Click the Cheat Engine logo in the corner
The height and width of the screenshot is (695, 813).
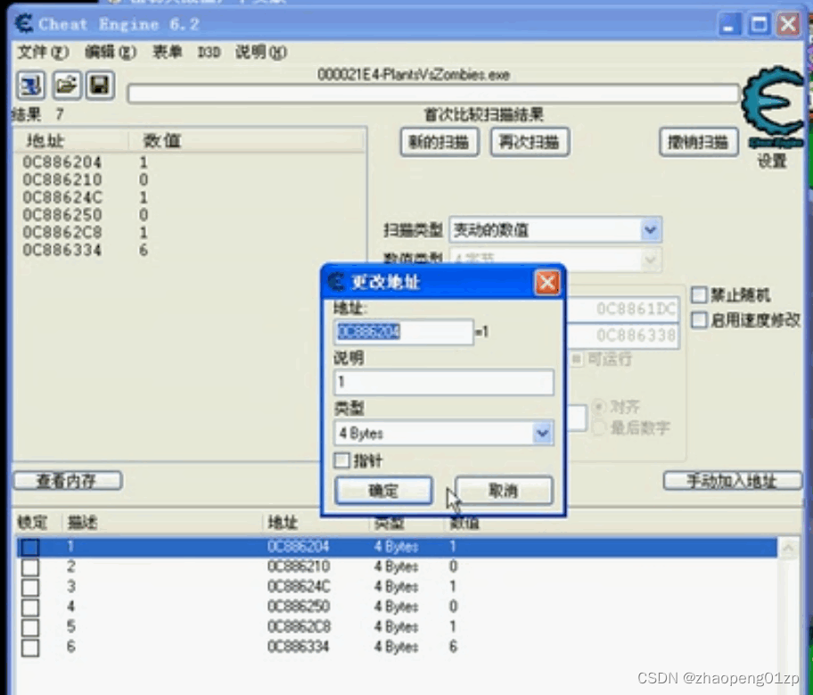point(773,106)
